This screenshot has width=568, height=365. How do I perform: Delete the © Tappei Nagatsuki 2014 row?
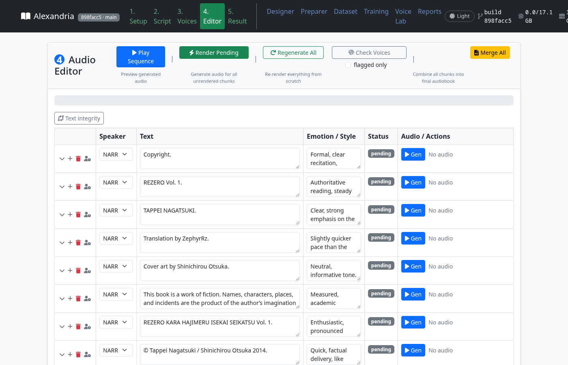click(x=78, y=354)
